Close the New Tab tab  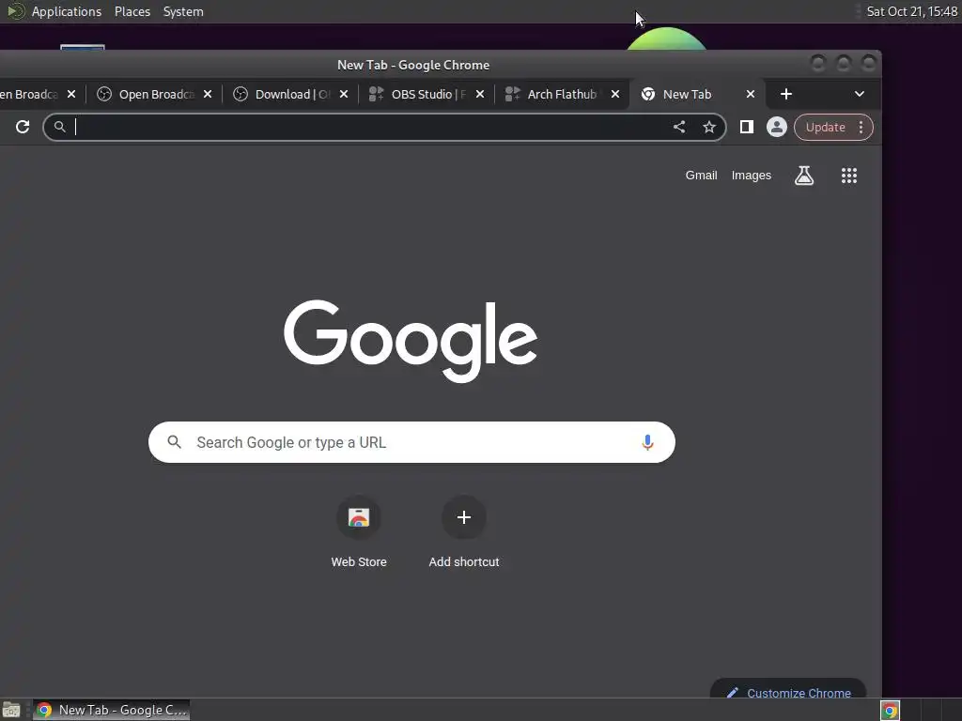tap(751, 94)
